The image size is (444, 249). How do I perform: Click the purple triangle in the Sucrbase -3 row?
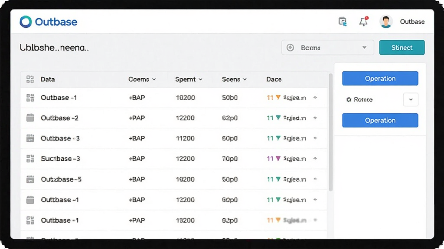point(278,158)
